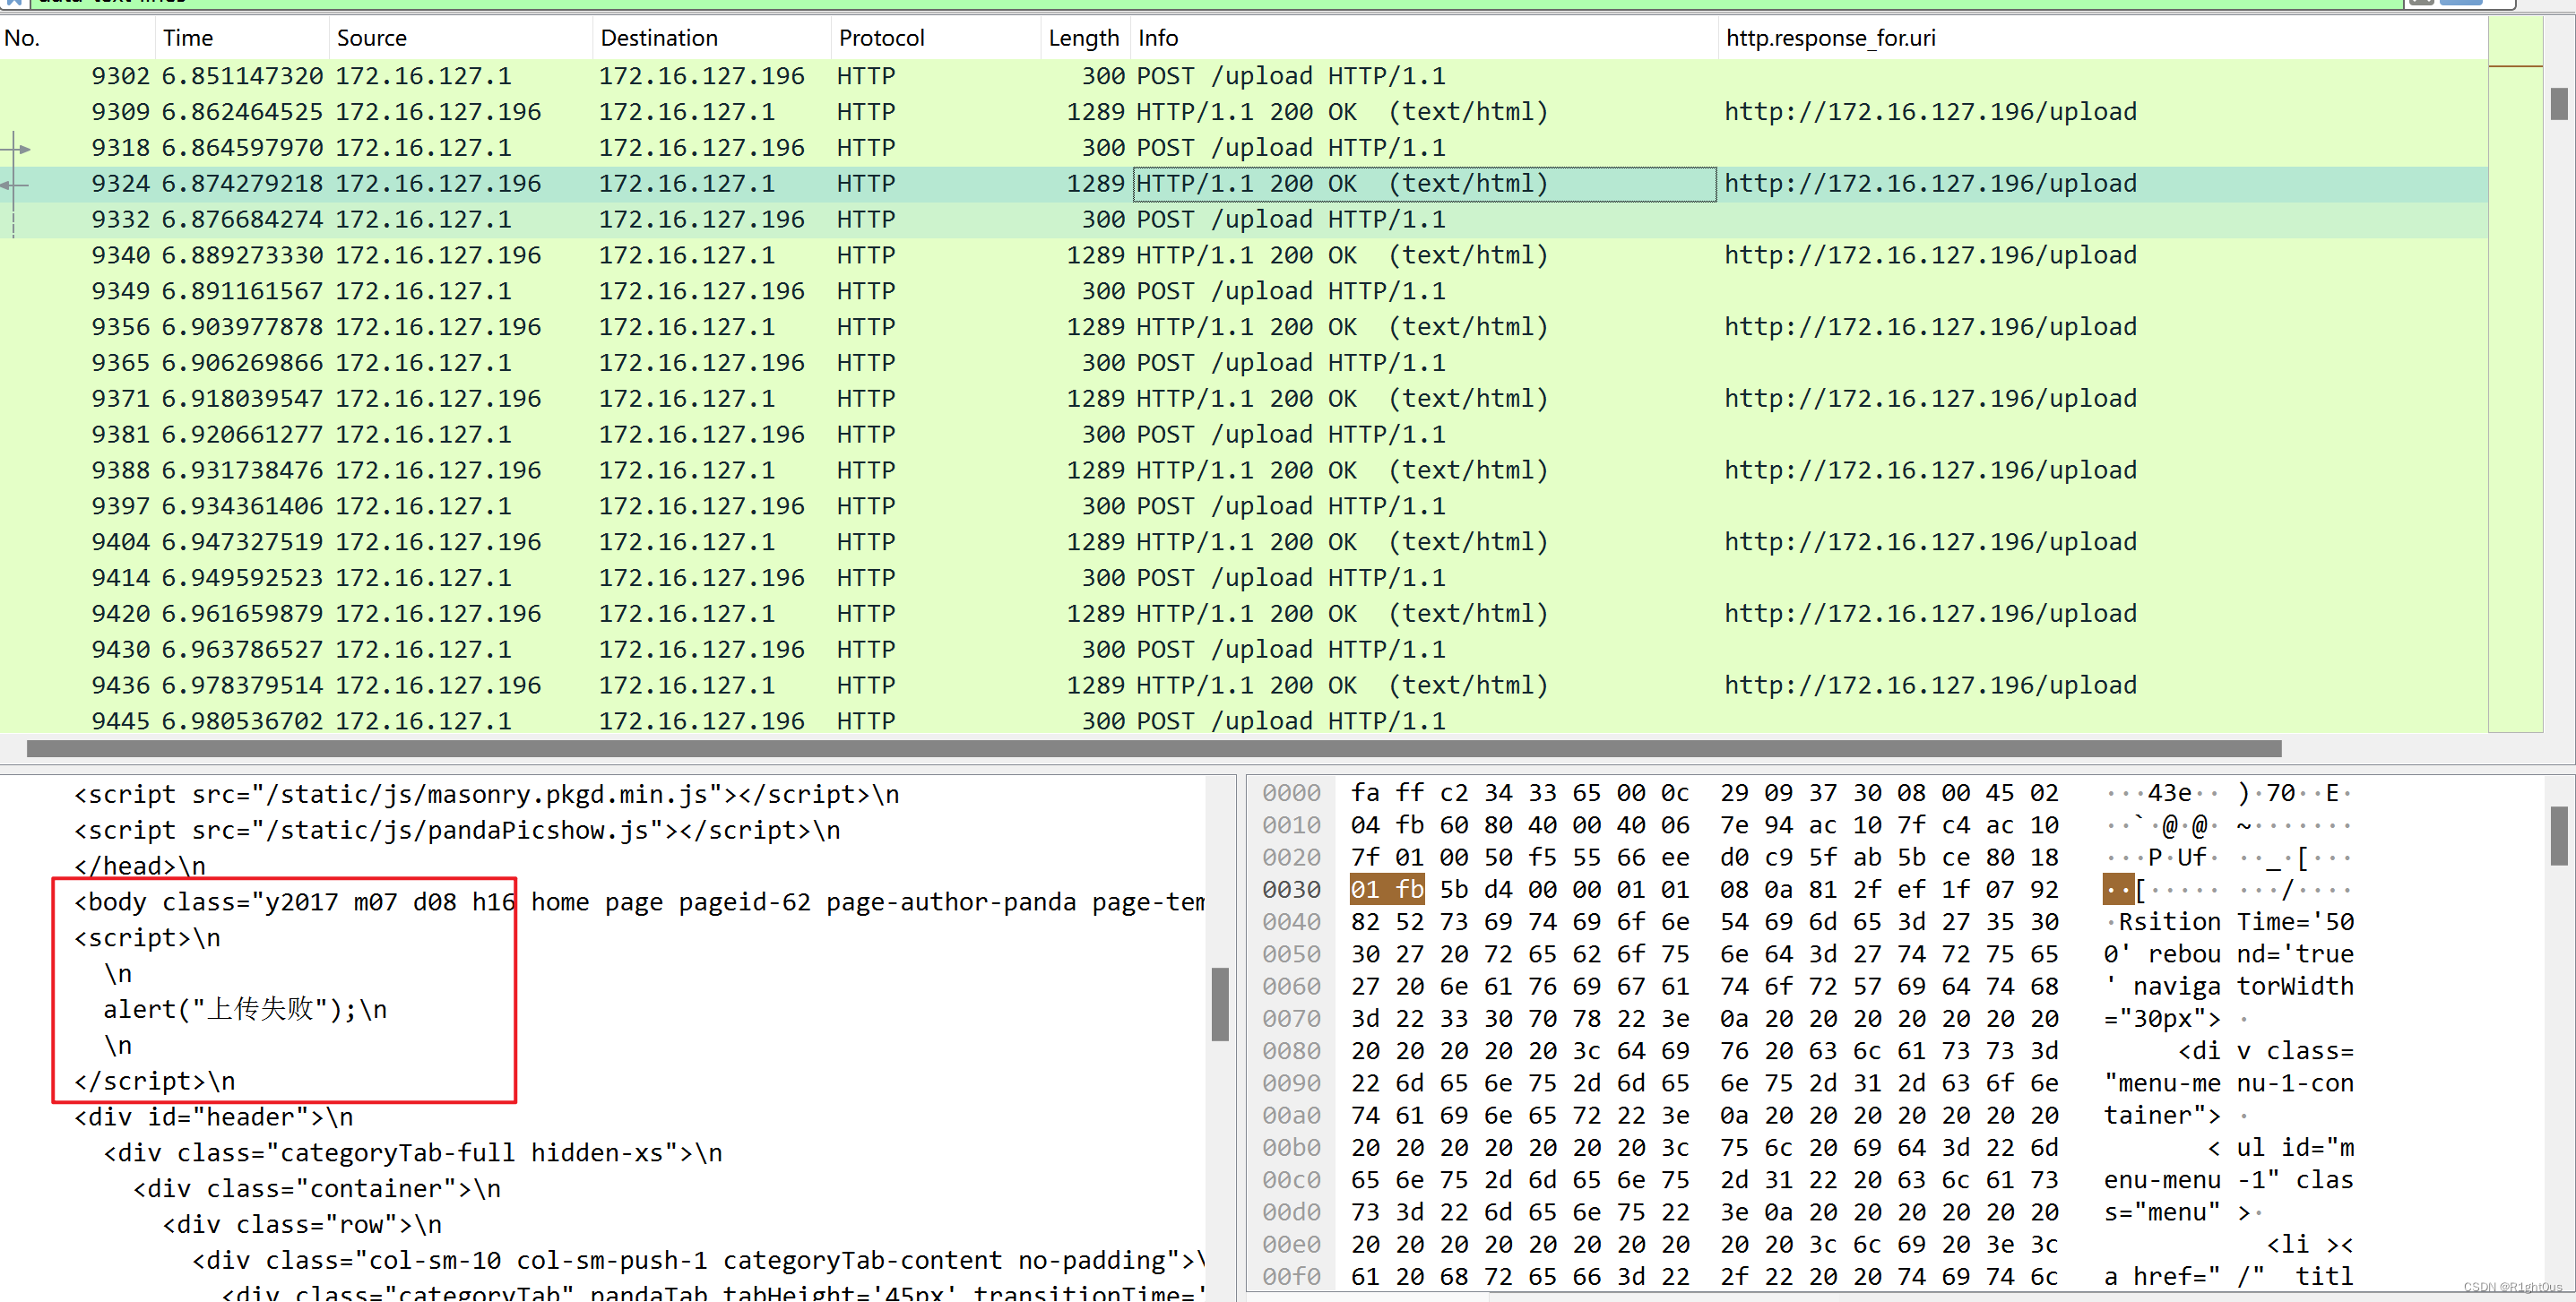Click hex offset row 0000
The width and height of the screenshot is (2576, 1302).
point(1291,794)
